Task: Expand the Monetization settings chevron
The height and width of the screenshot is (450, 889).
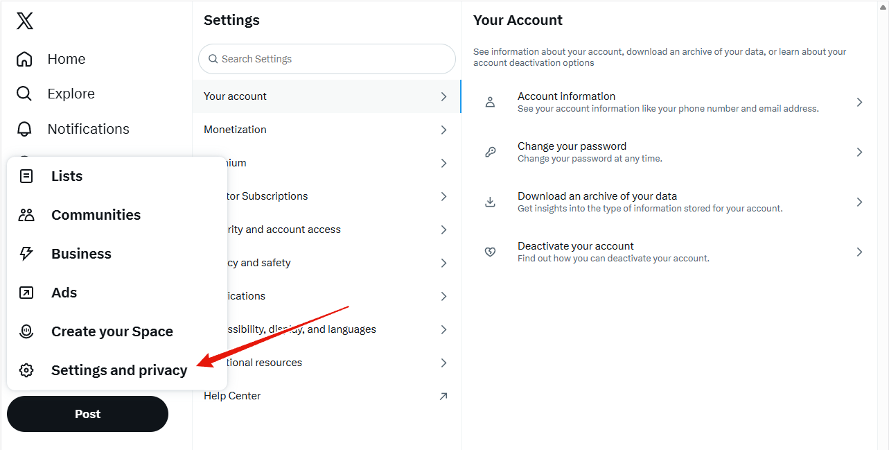Action: pyautogui.click(x=444, y=130)
